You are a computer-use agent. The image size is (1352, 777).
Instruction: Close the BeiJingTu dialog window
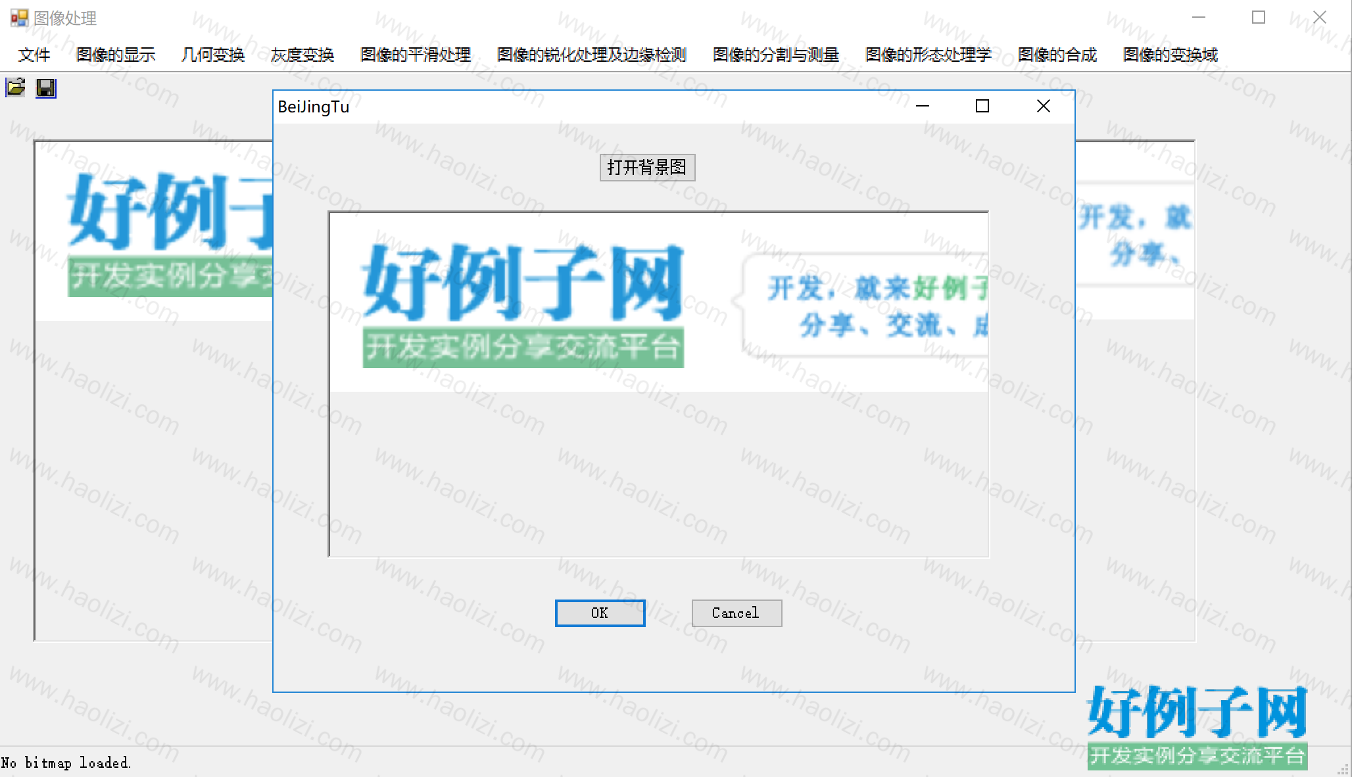coord(1043,106)
